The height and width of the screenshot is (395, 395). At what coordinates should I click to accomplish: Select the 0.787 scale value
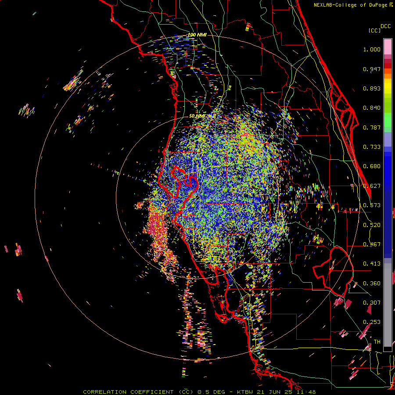(x=372, y=127)
